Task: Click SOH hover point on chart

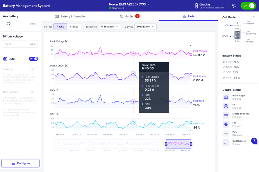Action: 133,122
